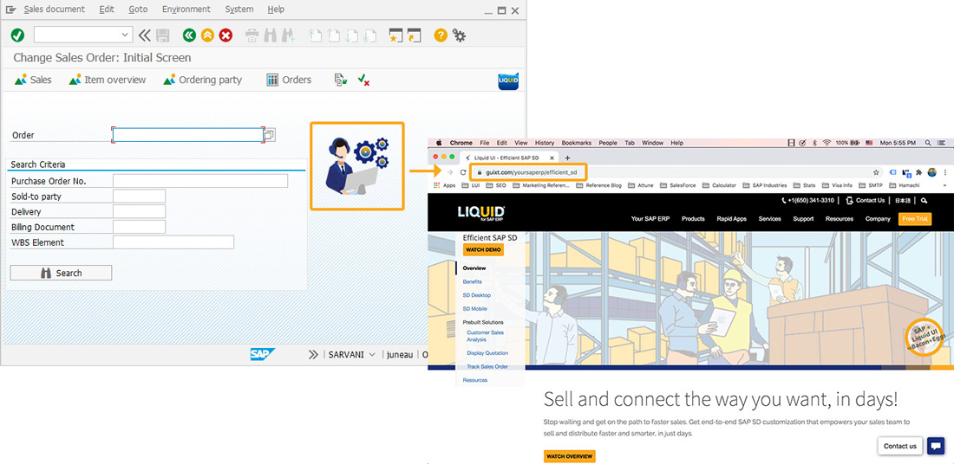Open Chrome's Bookmarks menu
Image resolution: width=954 pixels, height=464 pixels.
[x=576, y=143]
